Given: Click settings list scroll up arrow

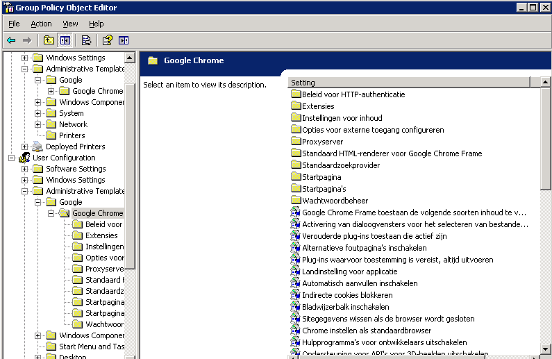Looking at the screenshot, I should point(545,83).
